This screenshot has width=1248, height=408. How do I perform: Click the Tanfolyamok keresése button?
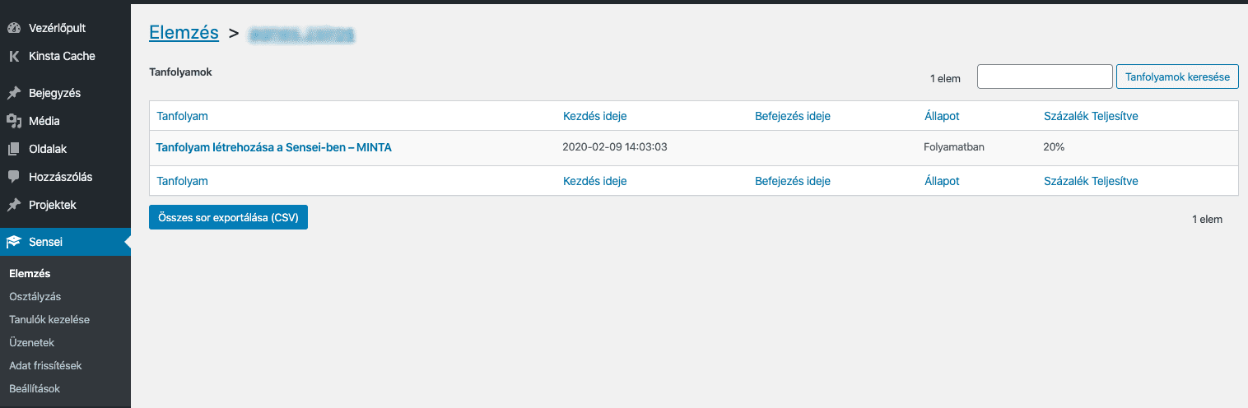[1177, 76]
